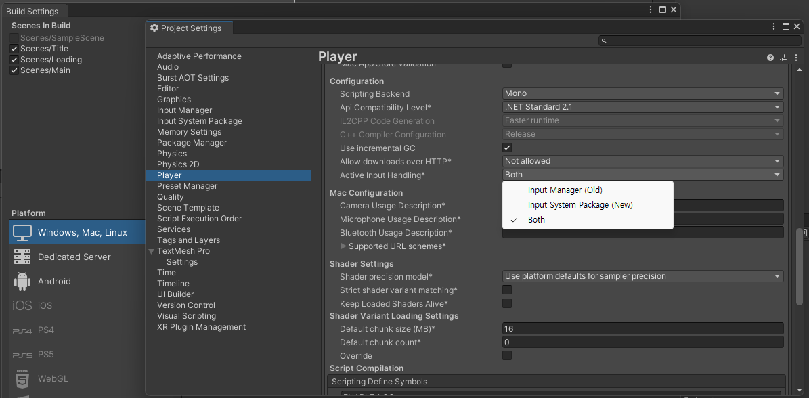Toggle Scenes/SampleScene checkbox in build
The image size is (809, 398).
click(x=14, y=38)
